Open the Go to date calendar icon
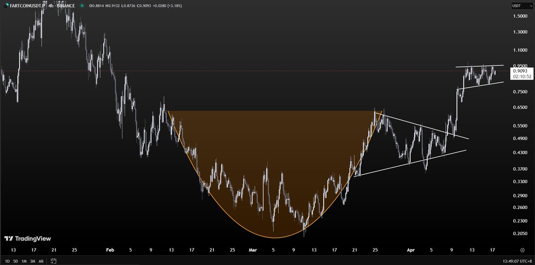 pos(53,261)
